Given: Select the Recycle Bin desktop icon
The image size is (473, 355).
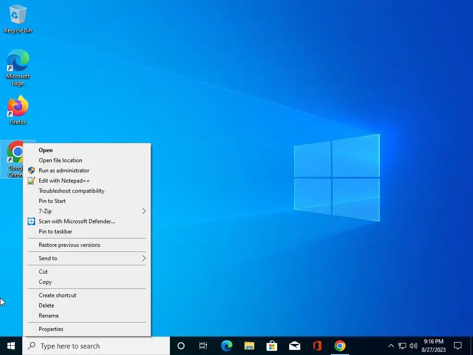Looking at the screenshot, I should point(18,18).
